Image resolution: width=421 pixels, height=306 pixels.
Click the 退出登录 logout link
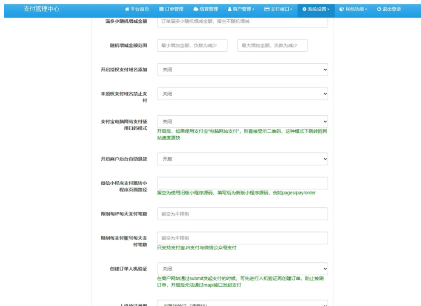pos(391,9)
